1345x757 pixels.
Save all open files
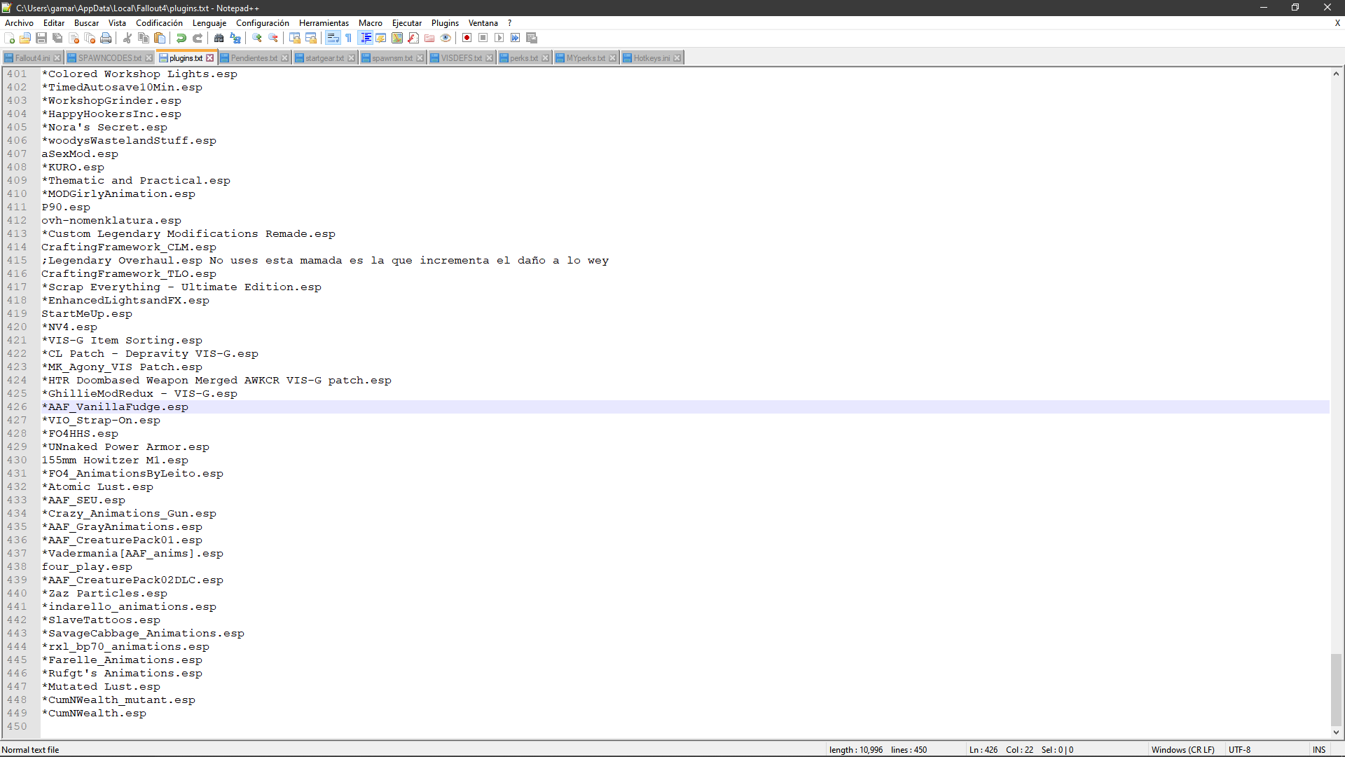[57, 38]
